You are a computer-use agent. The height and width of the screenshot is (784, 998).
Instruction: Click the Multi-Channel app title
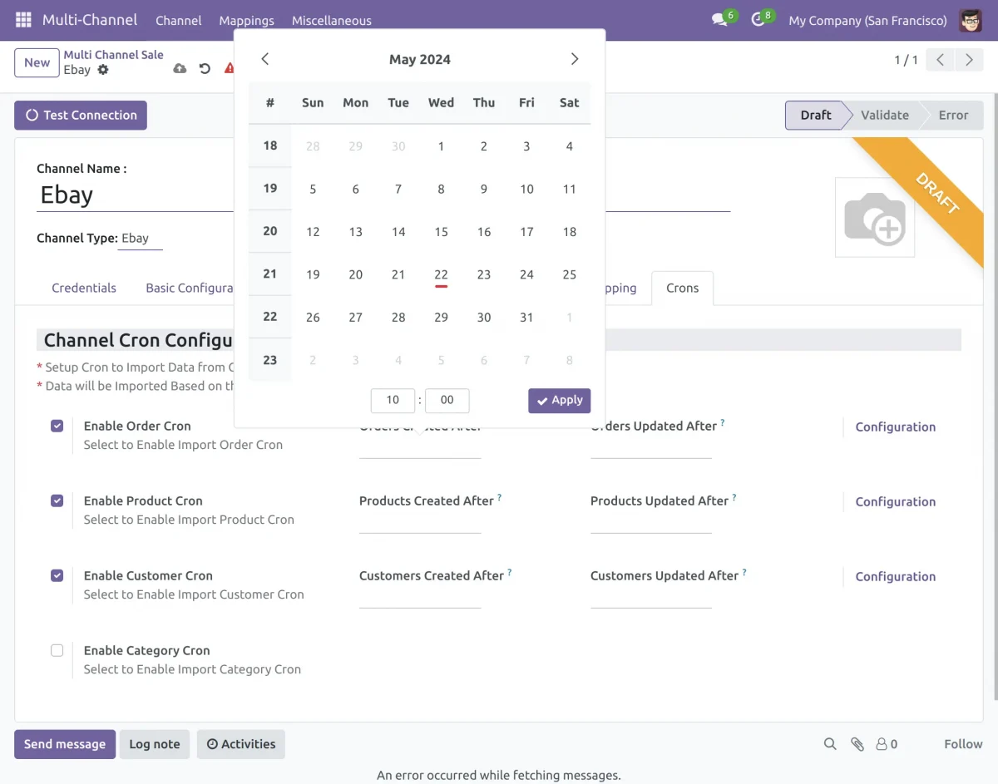click(90, 20)
